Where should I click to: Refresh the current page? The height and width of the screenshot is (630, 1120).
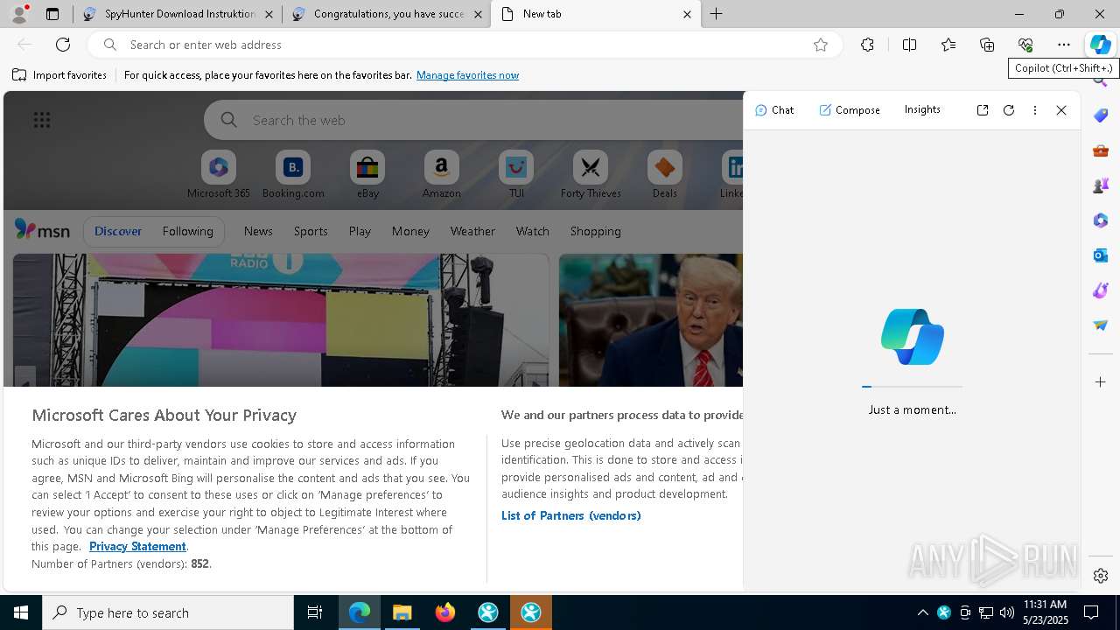[63, 45]
